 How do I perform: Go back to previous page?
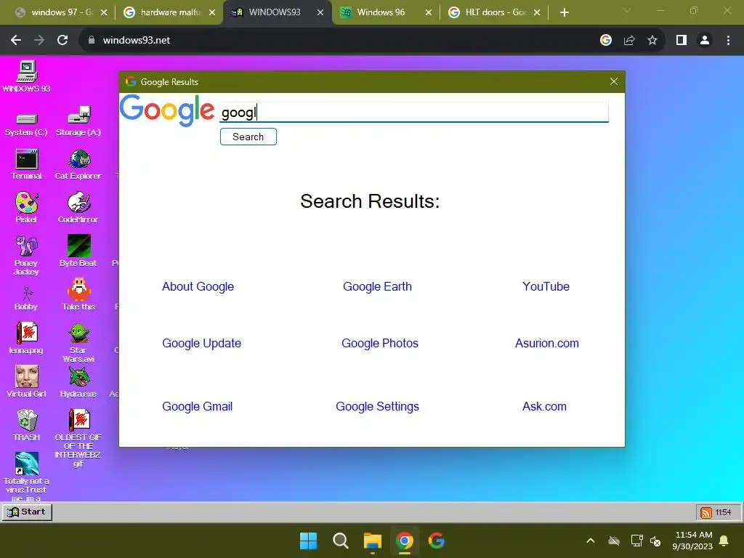point(16,41)
